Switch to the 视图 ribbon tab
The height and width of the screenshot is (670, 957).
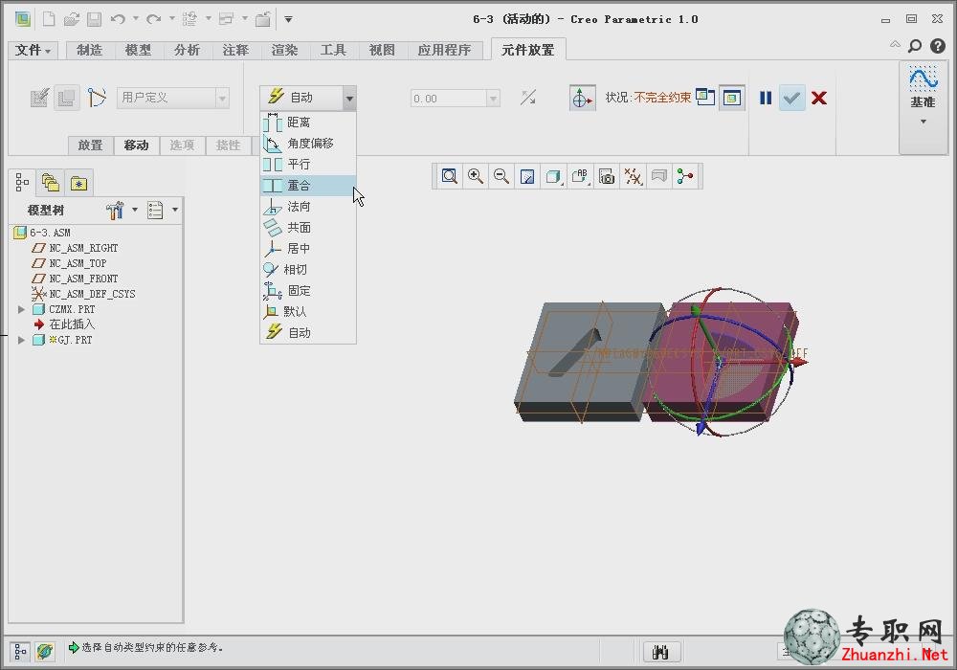382,50
